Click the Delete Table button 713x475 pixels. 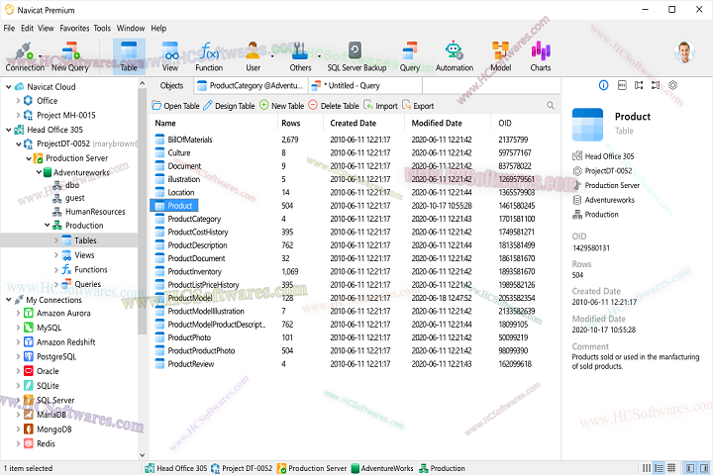click(334, 106)
